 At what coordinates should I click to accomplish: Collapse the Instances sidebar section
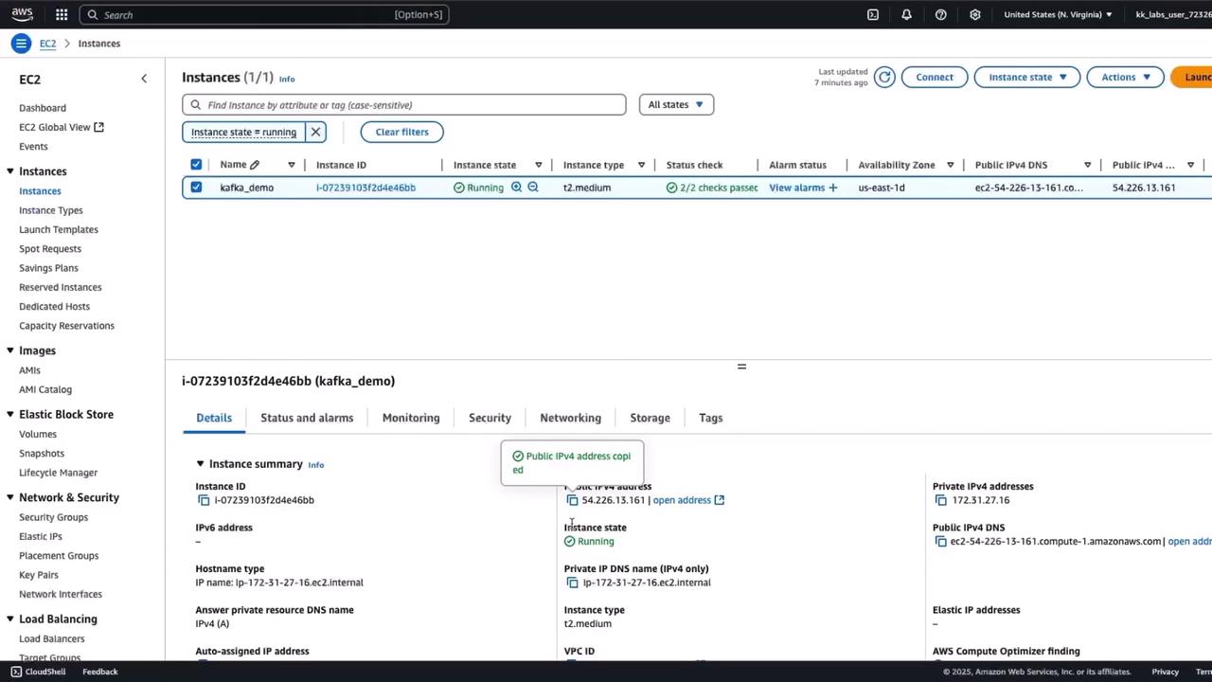pyautogui.click(x=9, y=171)
